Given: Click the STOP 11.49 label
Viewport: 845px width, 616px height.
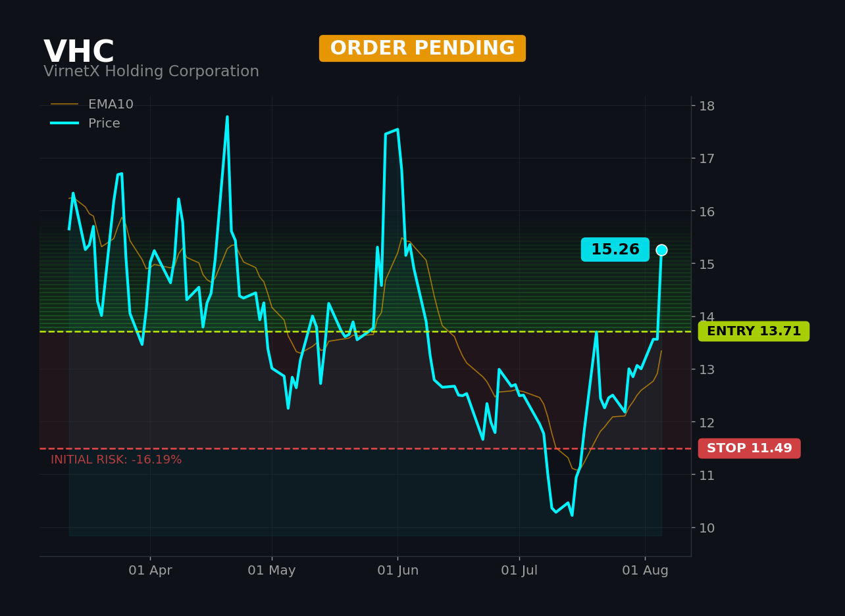Looking at the screenshot, I should point(749,448).
